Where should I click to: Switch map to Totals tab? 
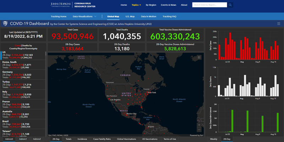(x=69, y=139)
